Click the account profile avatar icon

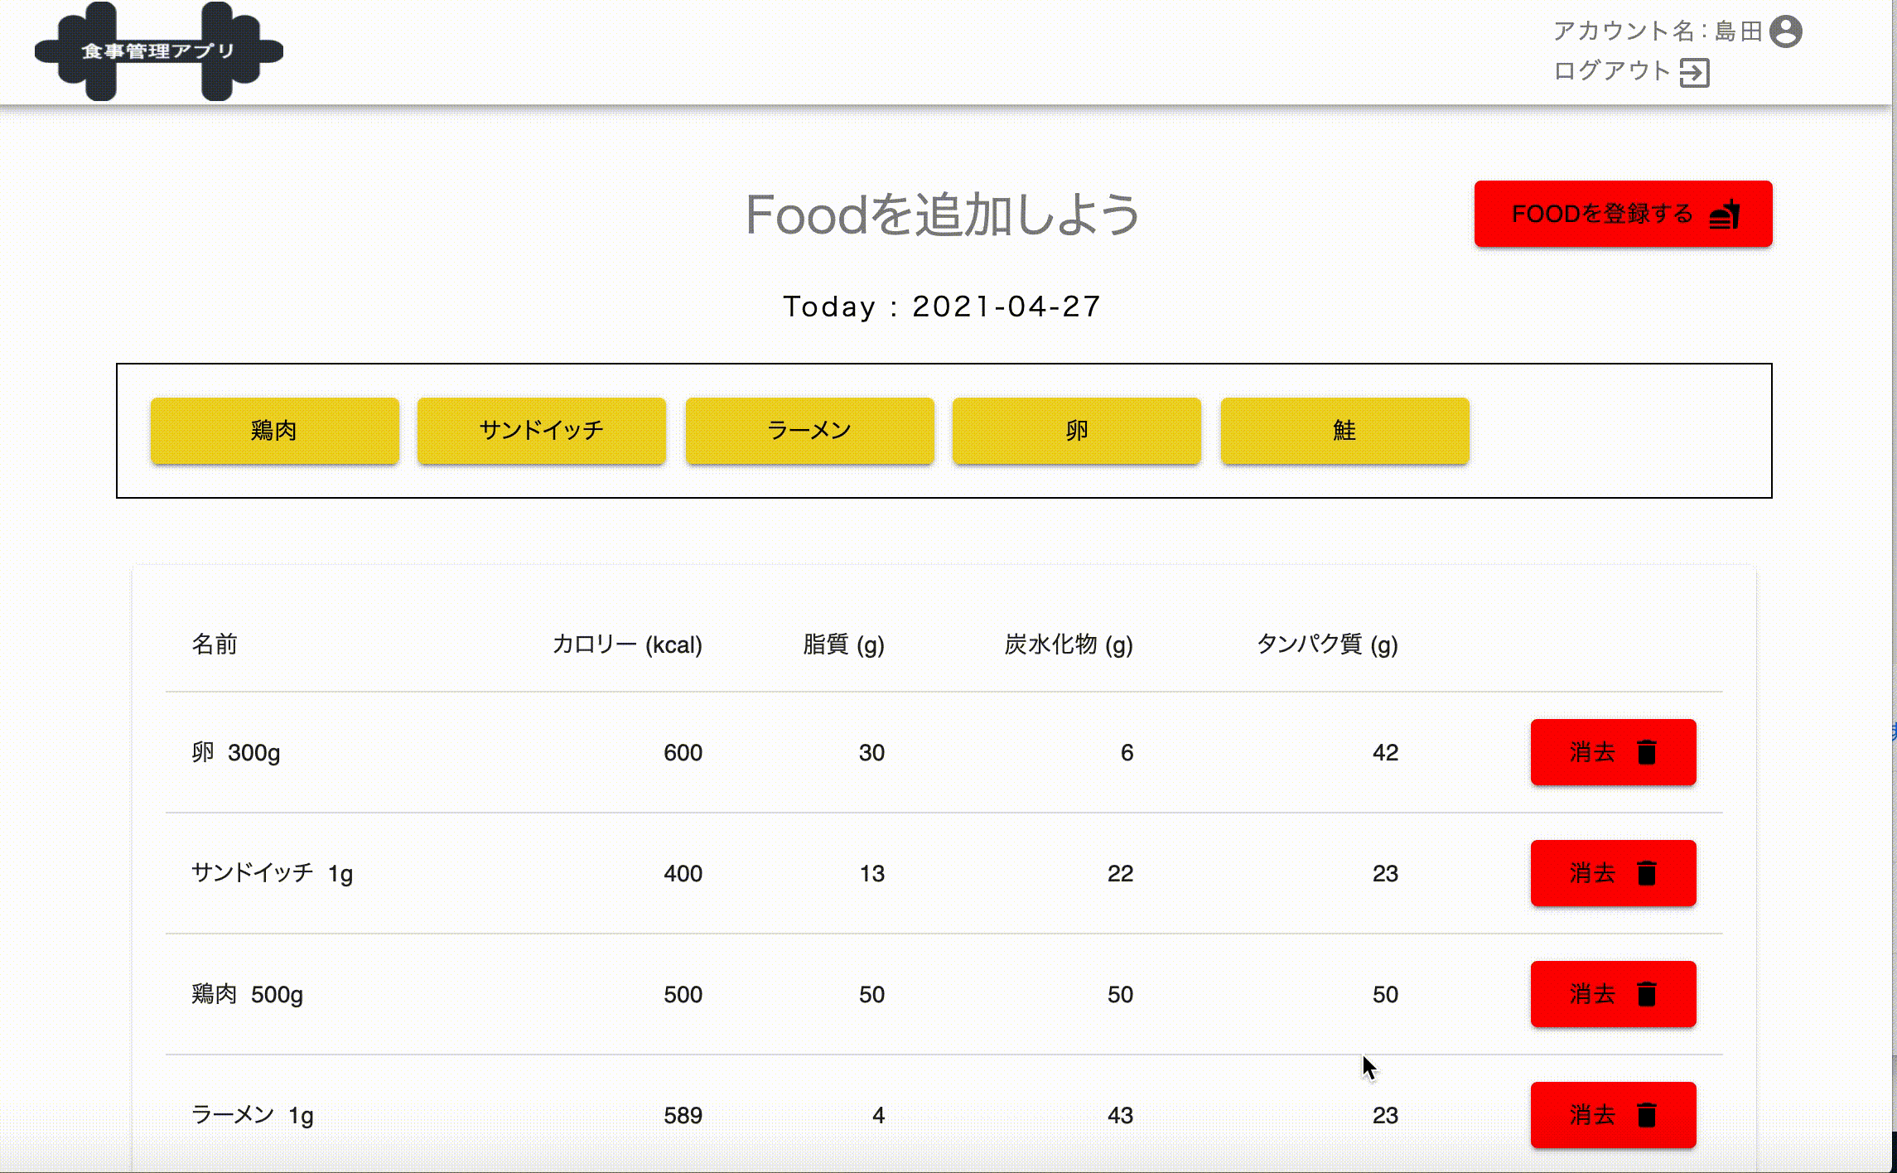pos(1785,31)
